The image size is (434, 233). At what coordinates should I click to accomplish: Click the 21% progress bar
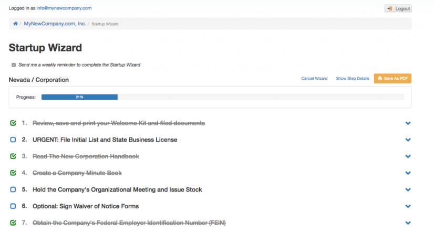pyautogui.click(x=79, y=97)
